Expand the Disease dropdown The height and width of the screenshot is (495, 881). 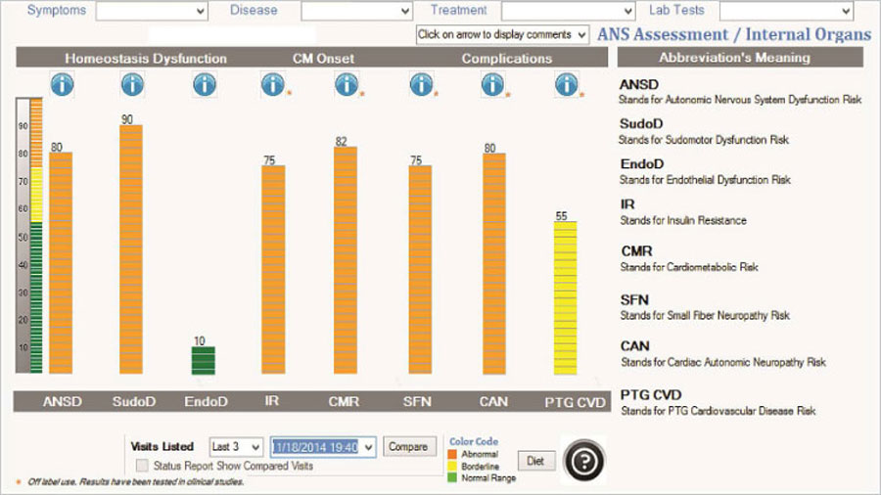pos(356,11)
